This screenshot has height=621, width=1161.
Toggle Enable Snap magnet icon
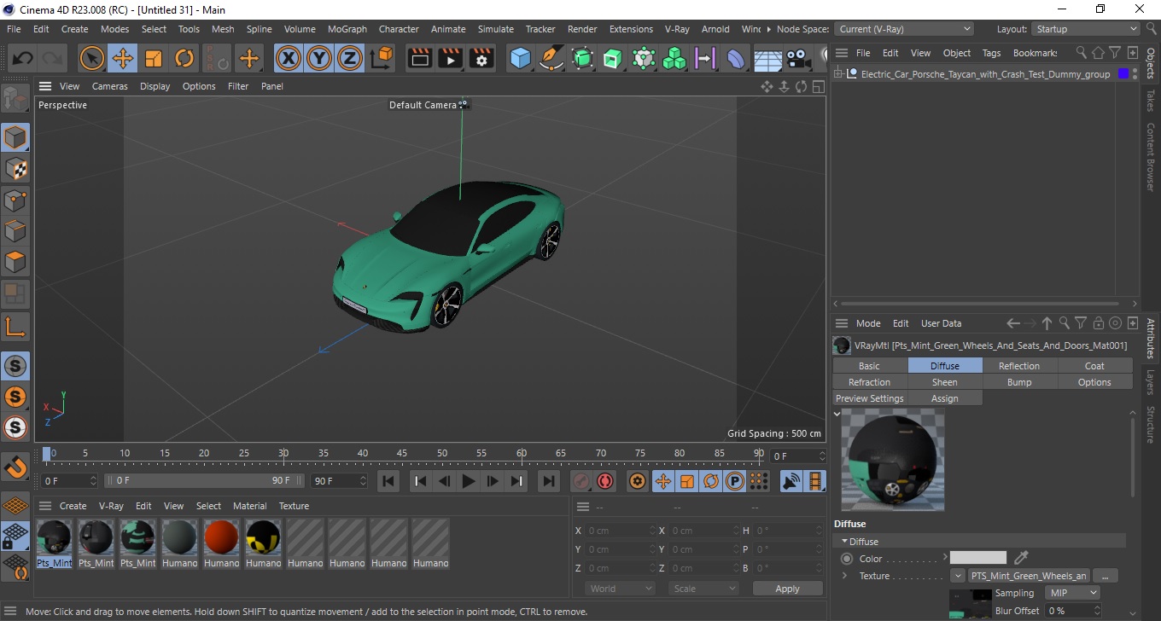(15, 467)
